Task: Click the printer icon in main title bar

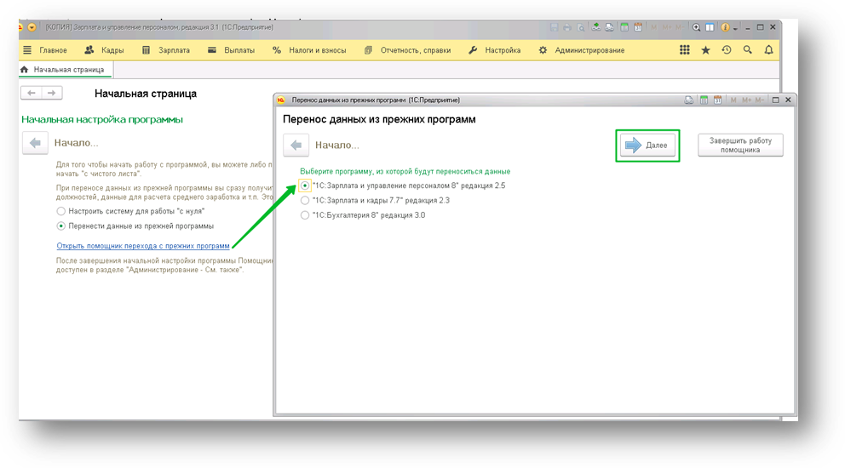Action: coord(567,27)
